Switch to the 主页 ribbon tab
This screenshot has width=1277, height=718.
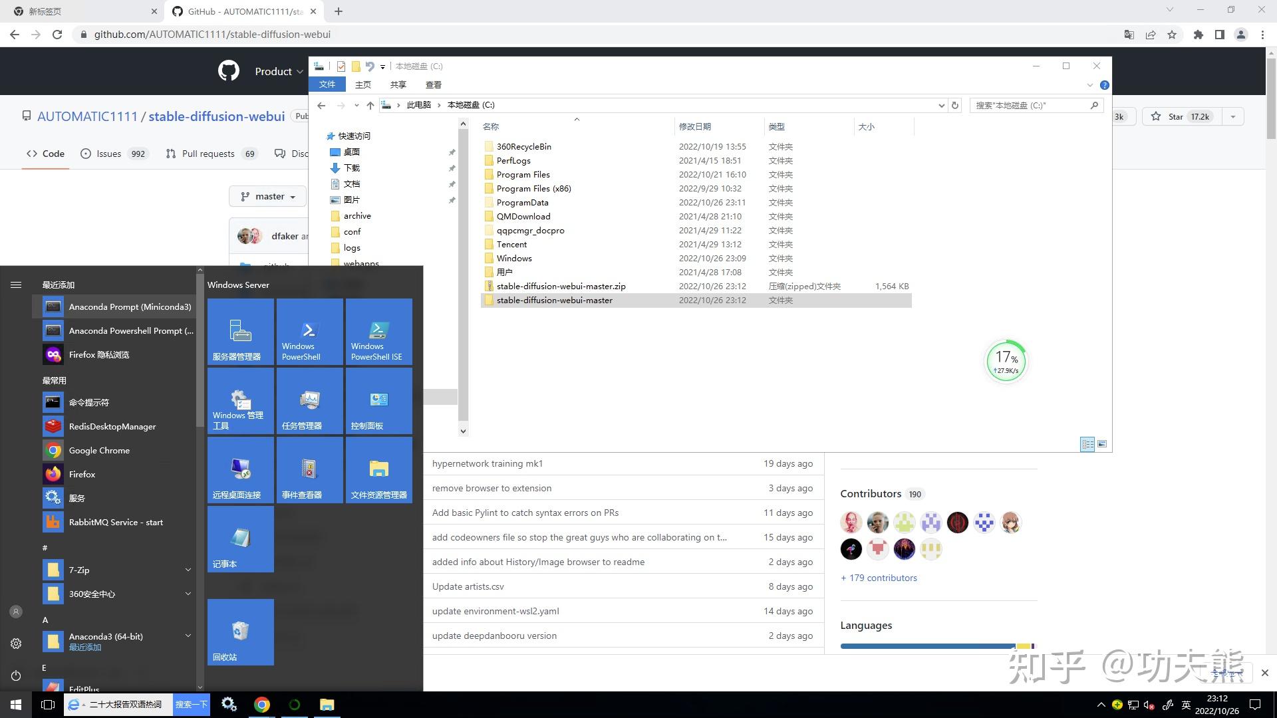point(363,84)
